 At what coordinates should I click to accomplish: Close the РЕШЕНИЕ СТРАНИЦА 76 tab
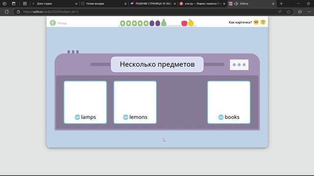[x=175, y=4]
